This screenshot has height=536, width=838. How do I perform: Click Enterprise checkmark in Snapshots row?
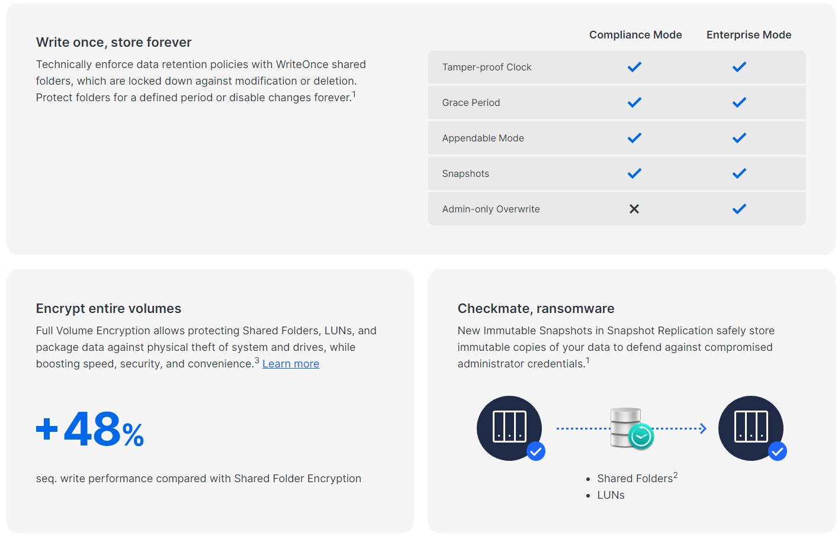tap(739, 173)
